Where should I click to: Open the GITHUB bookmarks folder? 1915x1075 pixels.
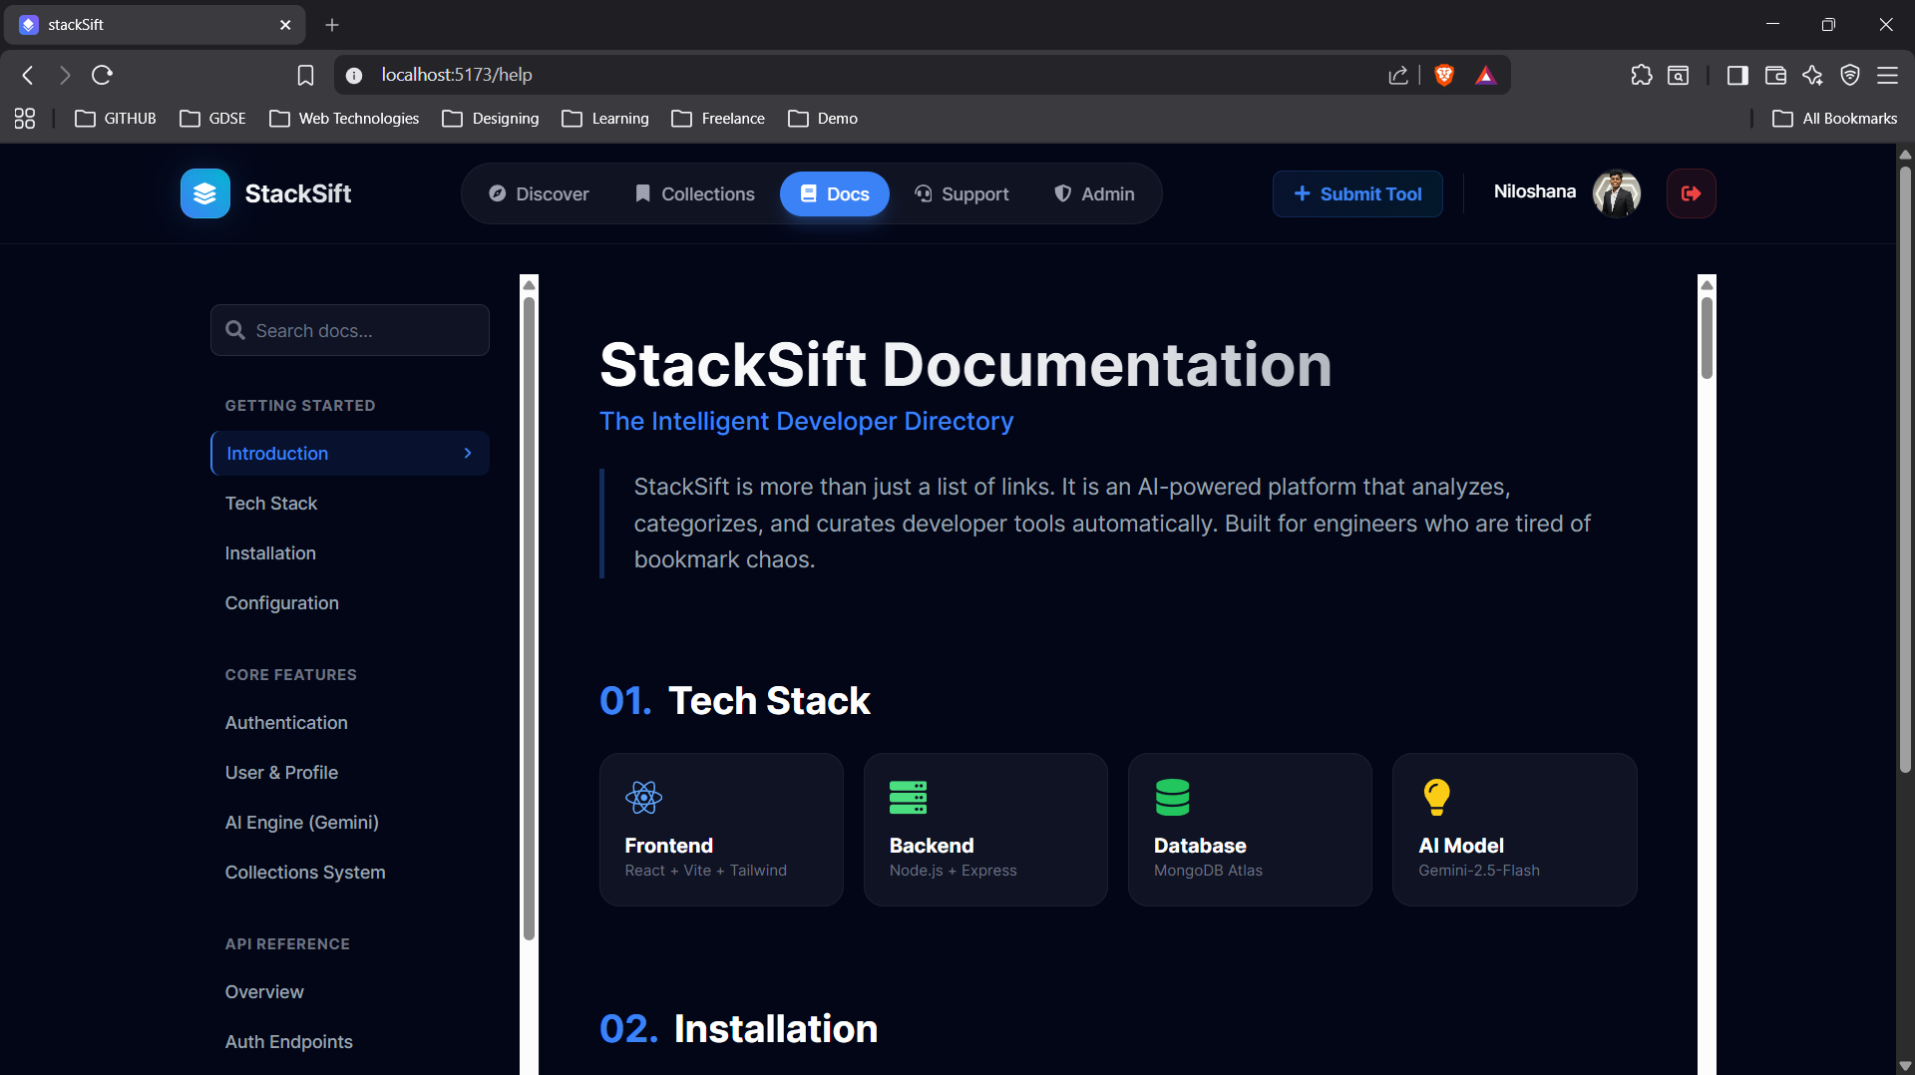116,119
